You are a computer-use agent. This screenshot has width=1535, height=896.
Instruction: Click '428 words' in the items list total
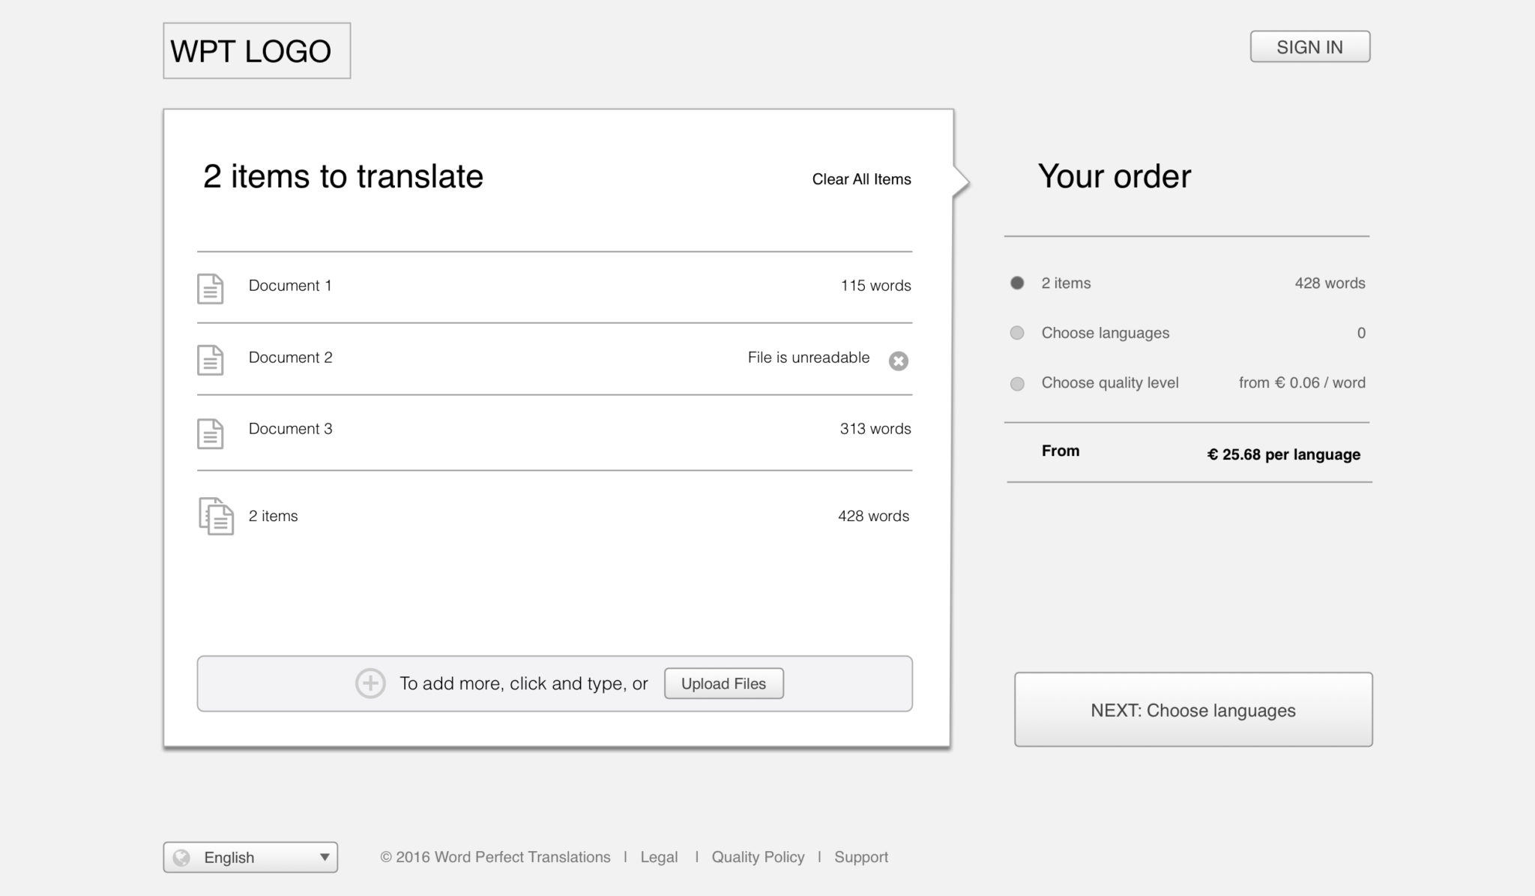pyautogui.click(x=874, y=516)
